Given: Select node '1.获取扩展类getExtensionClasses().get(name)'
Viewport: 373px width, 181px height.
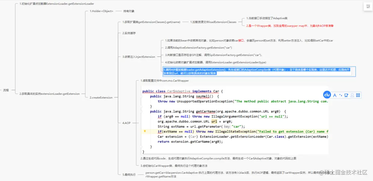Looking at the screenshot, I should point(151,22).
